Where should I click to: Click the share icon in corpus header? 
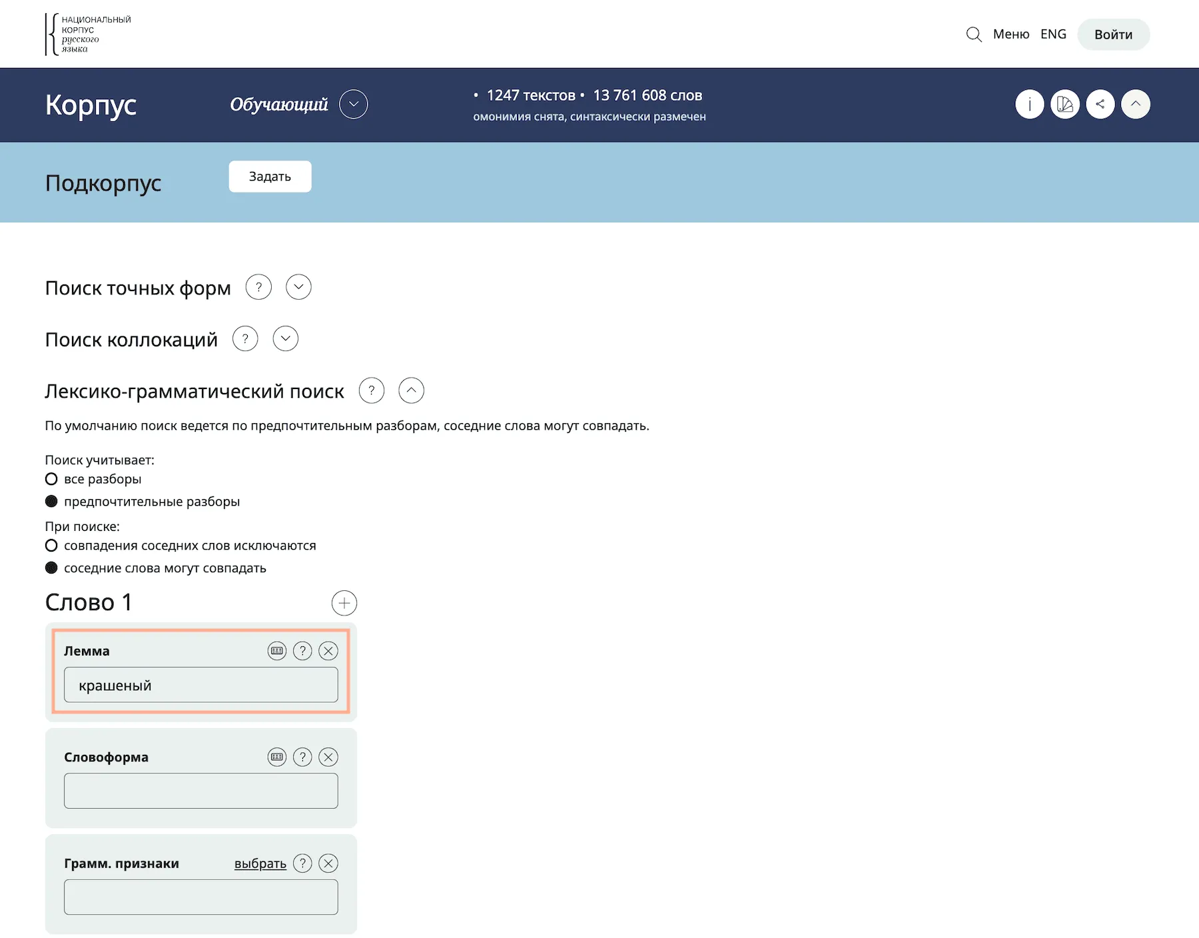(x=1100, y=104)
